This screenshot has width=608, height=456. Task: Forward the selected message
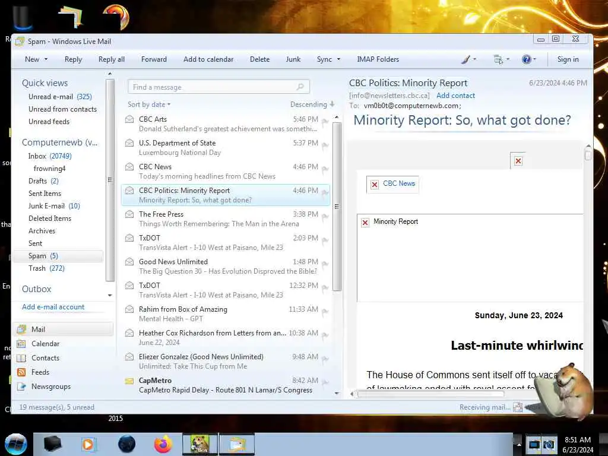(154, 59)
